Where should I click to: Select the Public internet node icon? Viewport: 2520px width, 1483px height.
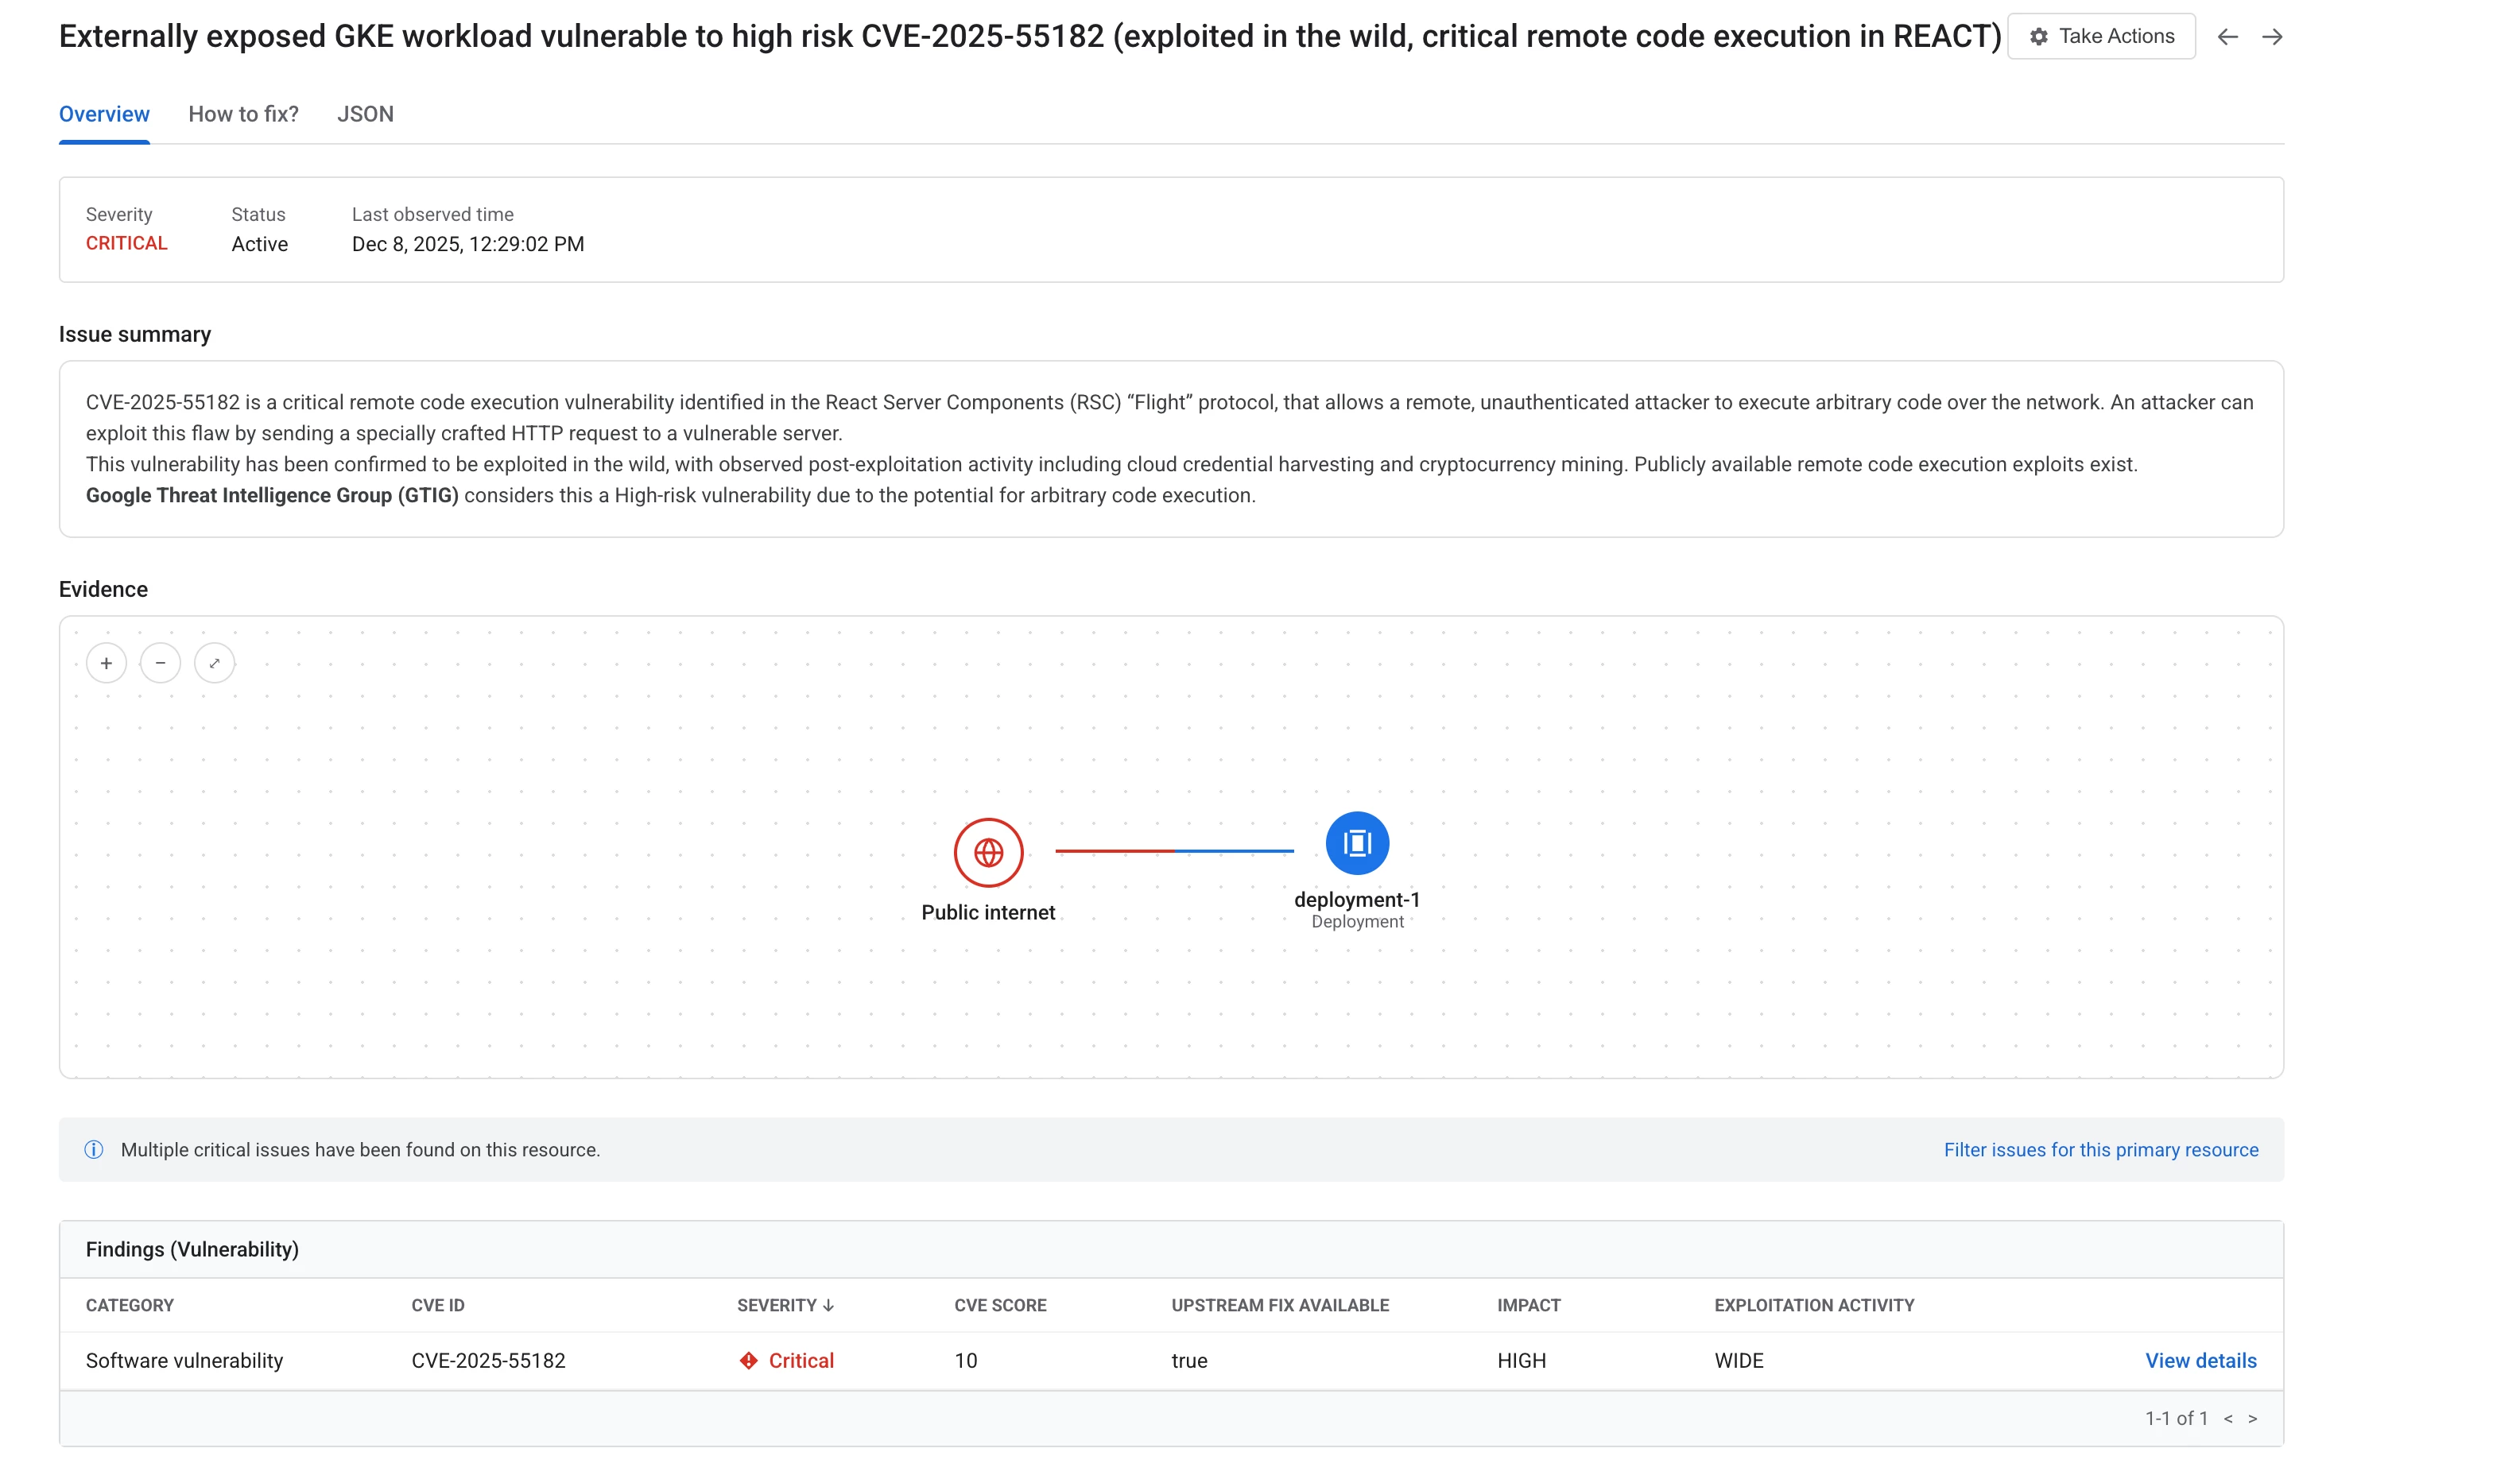click(988, 852)
